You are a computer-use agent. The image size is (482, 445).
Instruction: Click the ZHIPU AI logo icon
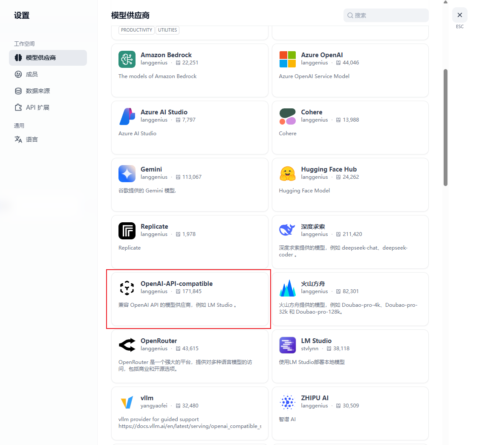click(x=287, y=402)
